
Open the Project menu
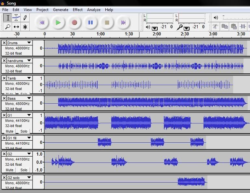point(42,10)
